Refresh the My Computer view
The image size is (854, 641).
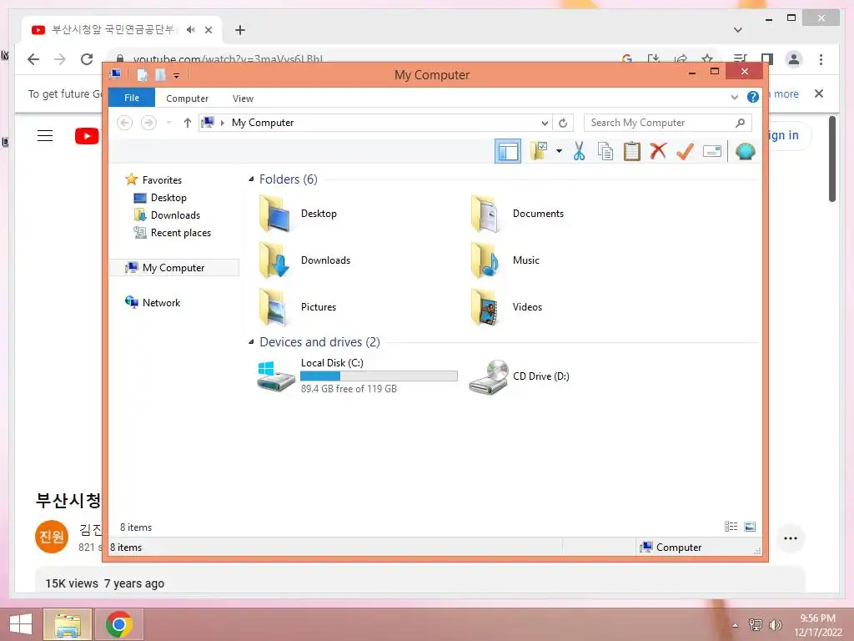coord(563,124)
